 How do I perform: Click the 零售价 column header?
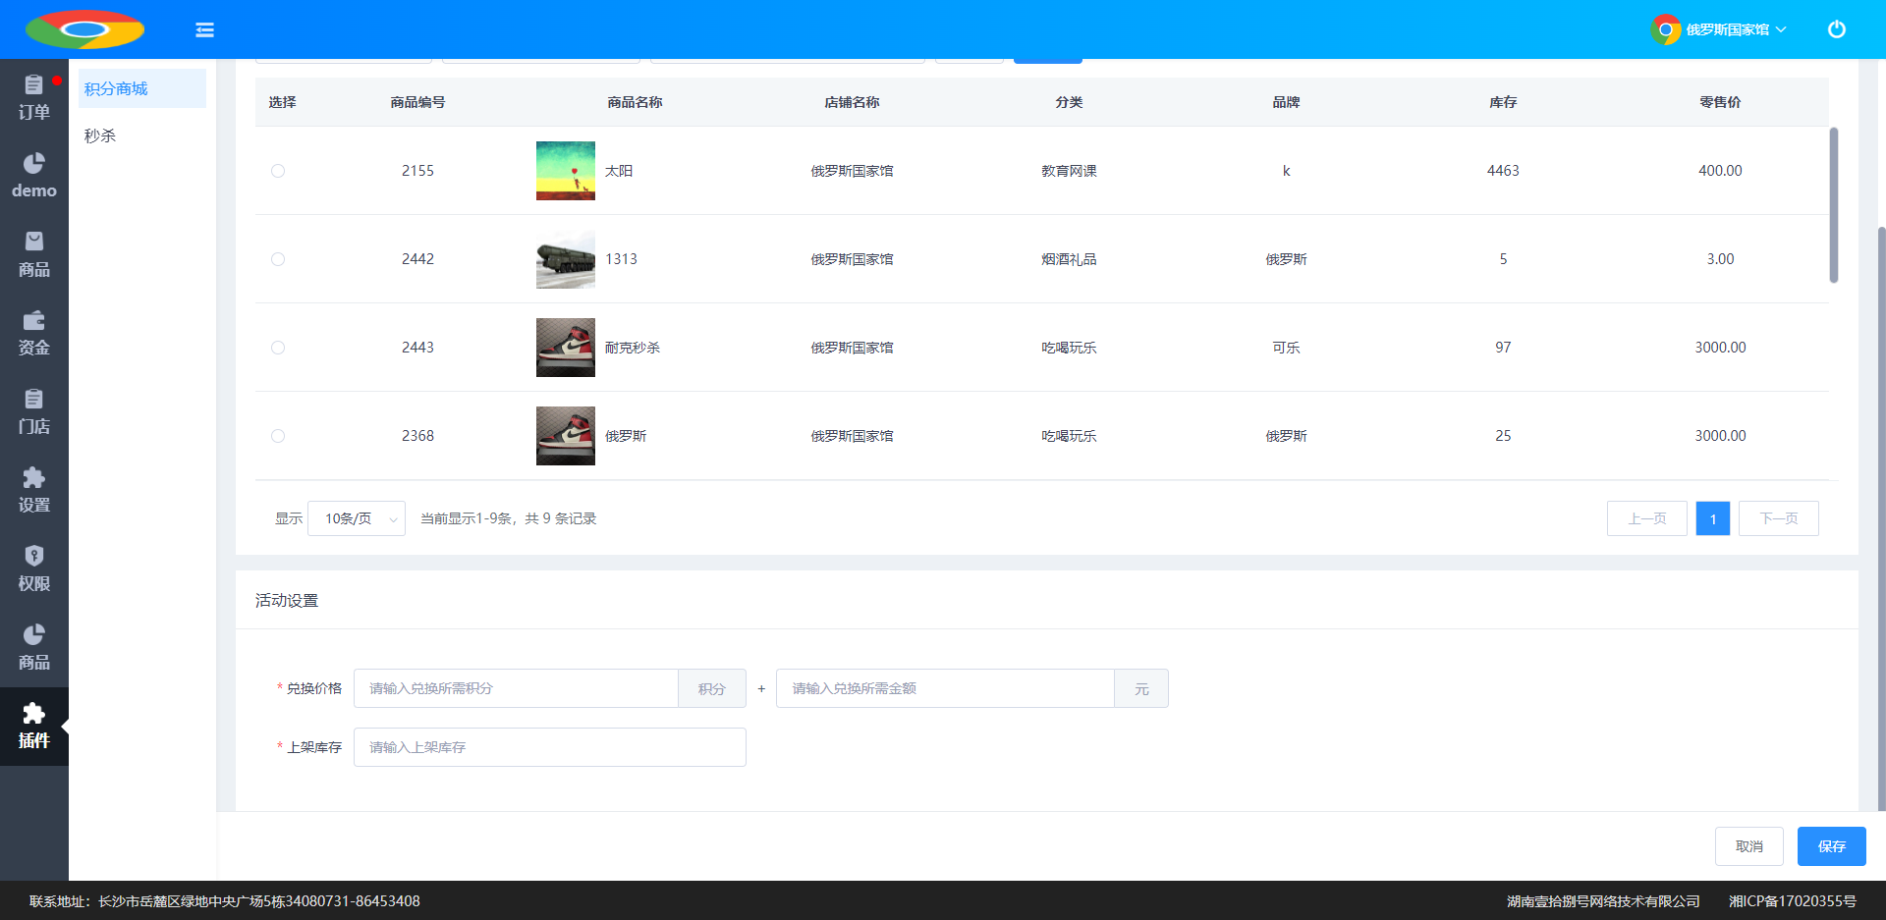(x=1720, y=102)
